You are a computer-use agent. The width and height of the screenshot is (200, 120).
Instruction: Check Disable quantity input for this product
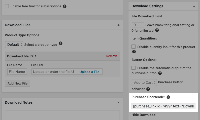134,47
